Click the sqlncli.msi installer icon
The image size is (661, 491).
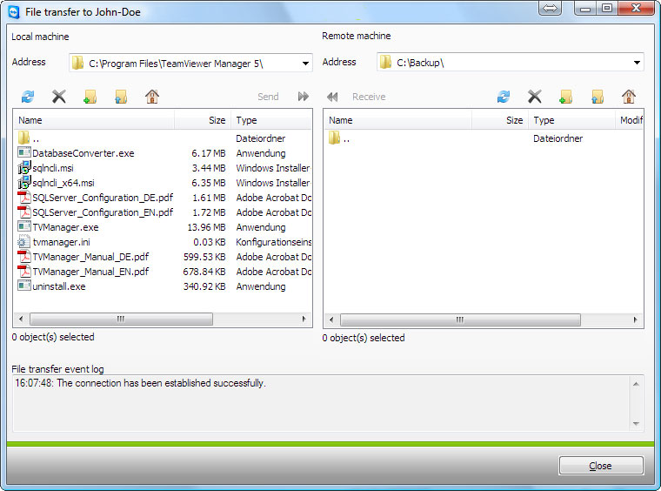(x=24, y=167)
